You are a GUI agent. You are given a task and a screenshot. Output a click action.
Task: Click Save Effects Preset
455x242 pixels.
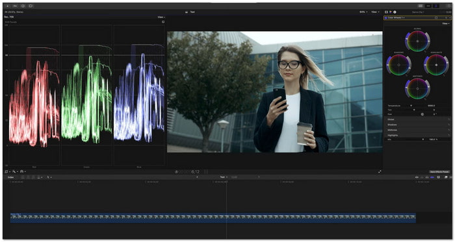point(440,172)
